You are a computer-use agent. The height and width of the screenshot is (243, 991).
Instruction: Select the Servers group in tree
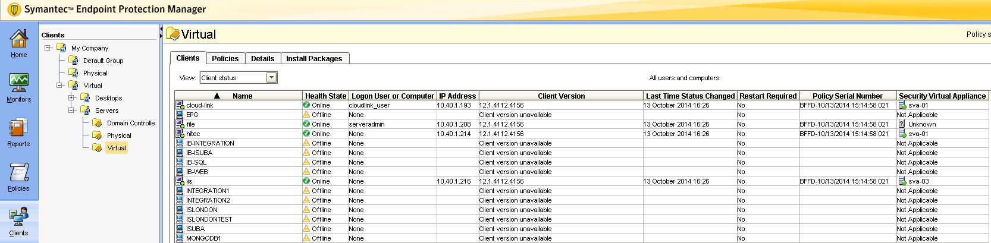pyautogui.click(x=107, y=111)
